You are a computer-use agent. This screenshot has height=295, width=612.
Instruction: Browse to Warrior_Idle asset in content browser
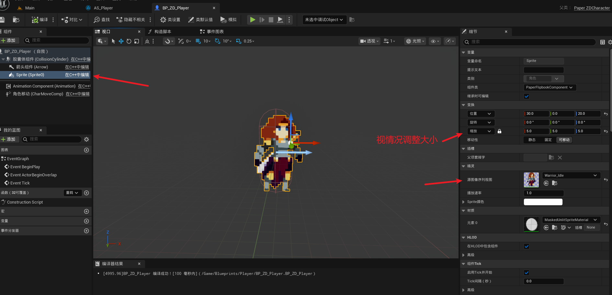tap(555, 183)
